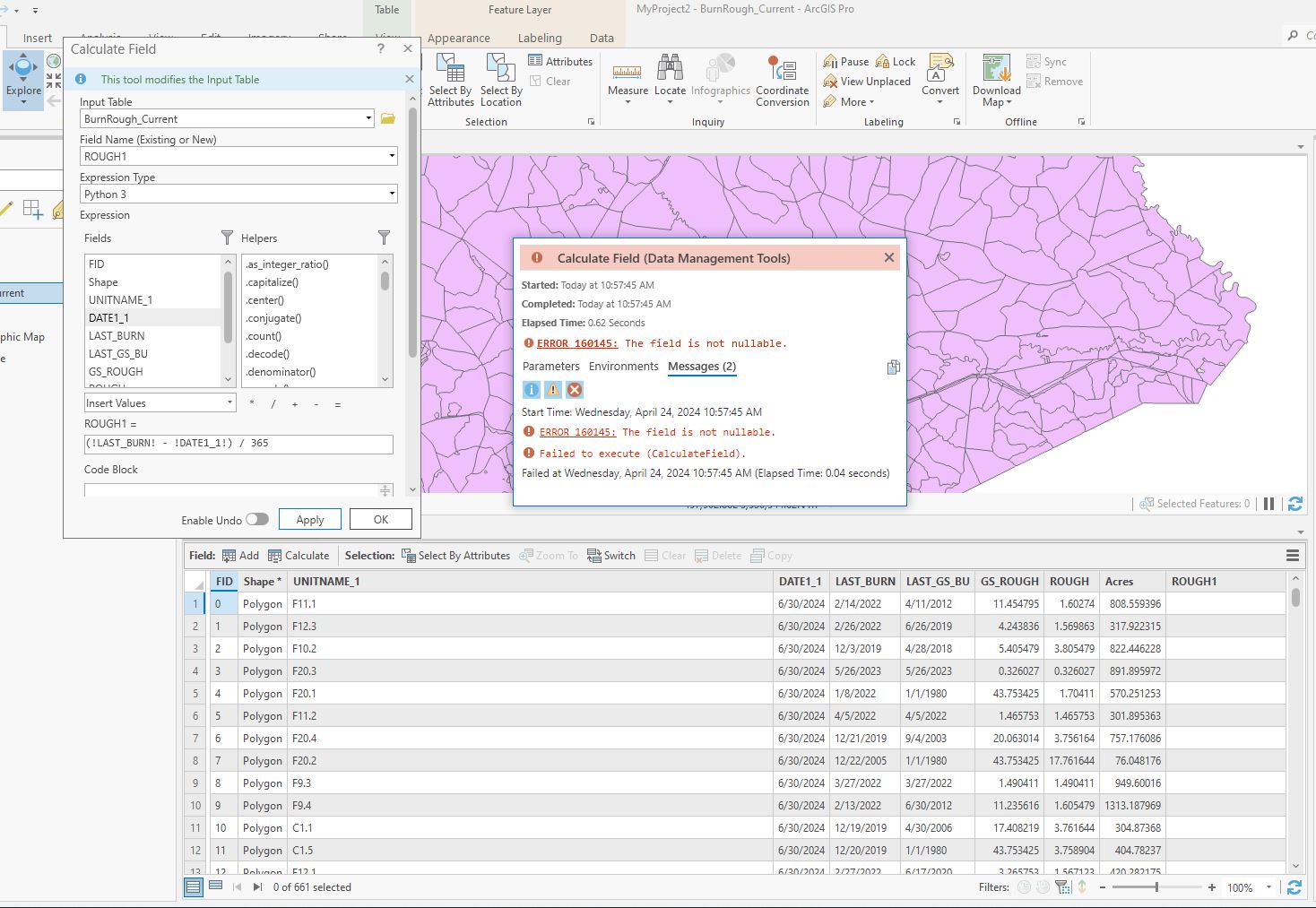Open the Environments tab in error dialog
1316x908 pixels.
coord(624,366)
